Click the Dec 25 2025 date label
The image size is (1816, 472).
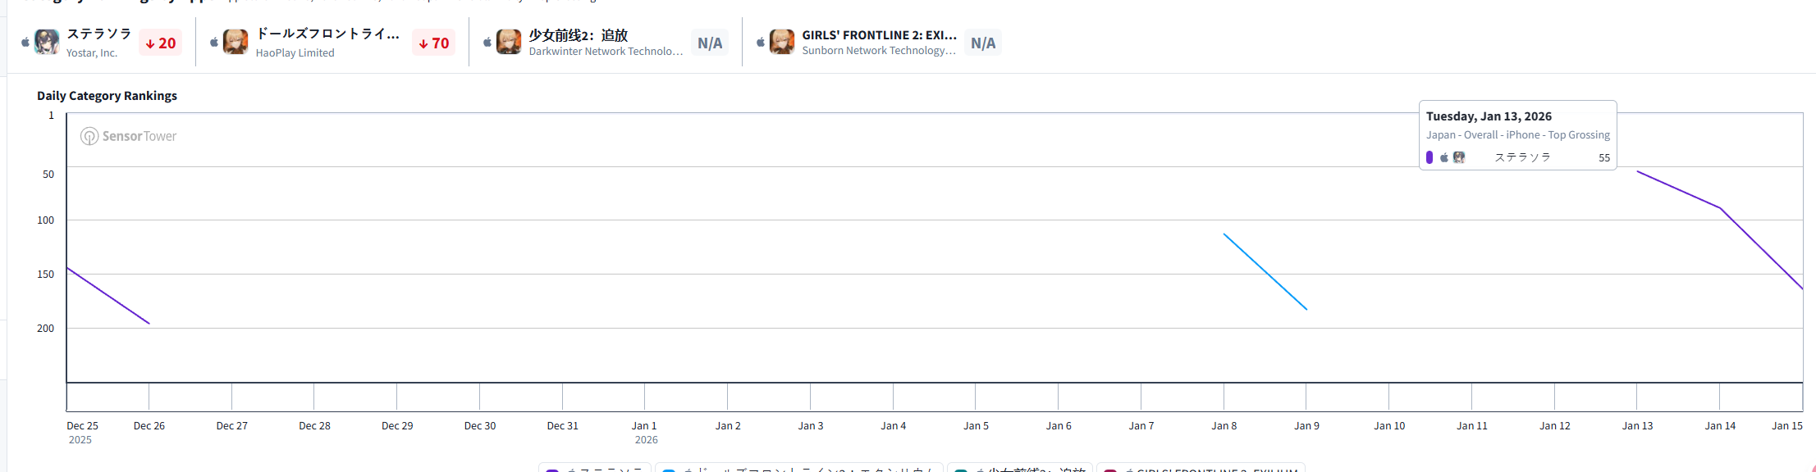tap(82, 433)
